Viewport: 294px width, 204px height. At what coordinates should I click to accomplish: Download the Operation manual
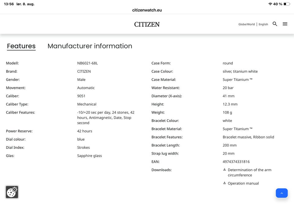click(243, 184)
